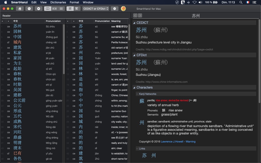The width and height of the screenshot is (261, 163).
Task: Open the Dictionaries menu
Action: click(58, 2)
